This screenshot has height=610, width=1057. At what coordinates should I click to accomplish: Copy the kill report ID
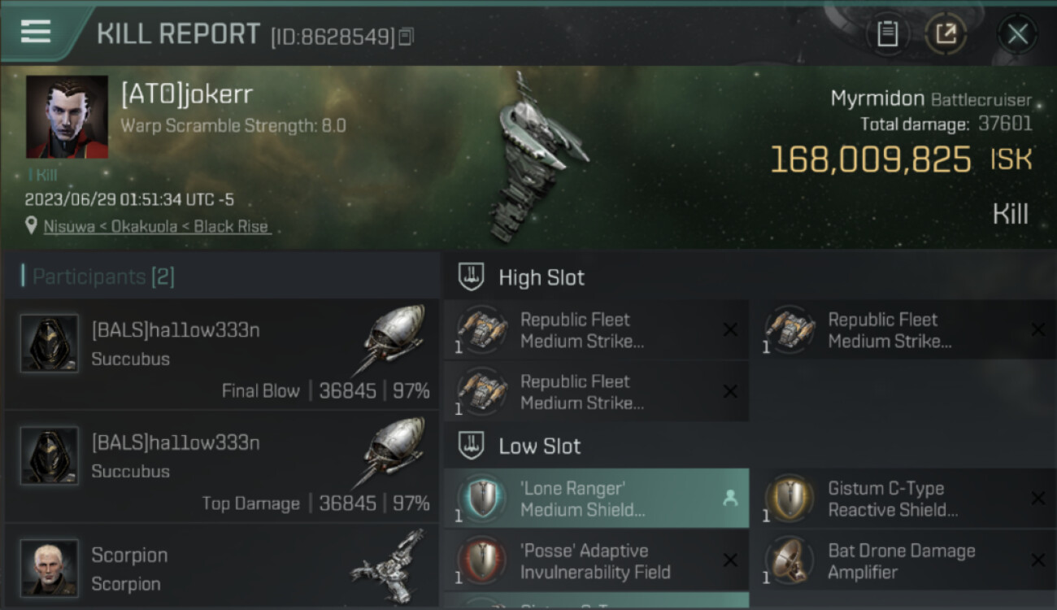pos(407,36)
